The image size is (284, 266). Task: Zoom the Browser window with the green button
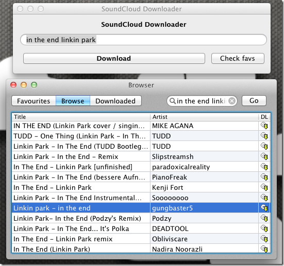[x=34, y=85]
